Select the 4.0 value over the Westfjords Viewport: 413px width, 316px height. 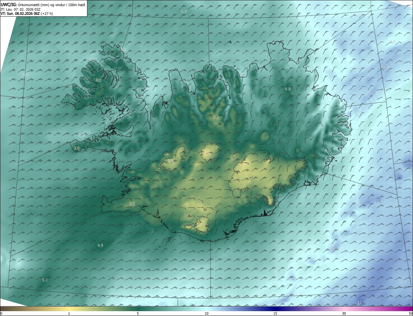pos(98,80)
